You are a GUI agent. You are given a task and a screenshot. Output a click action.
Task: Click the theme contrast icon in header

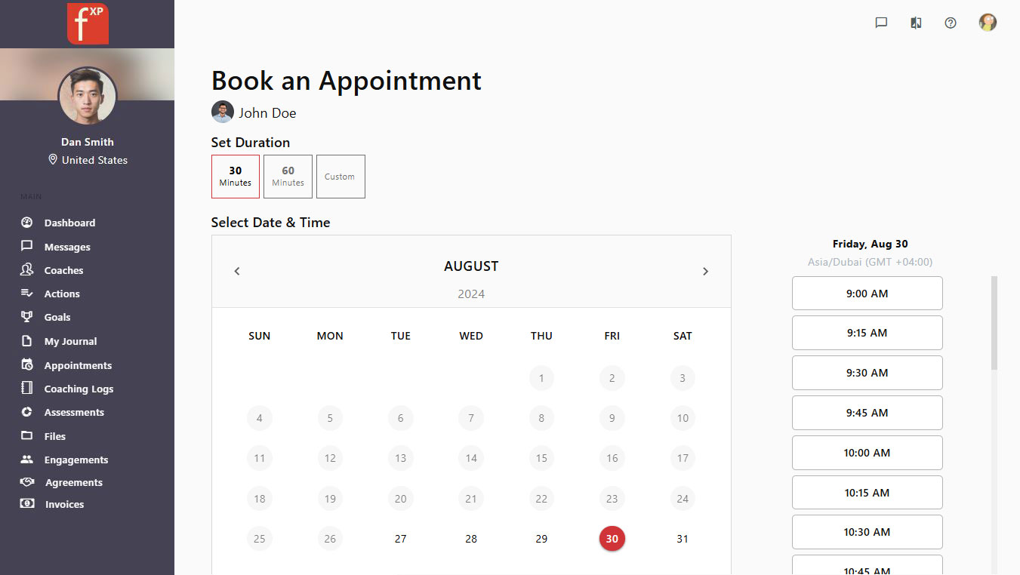click(x=916, y=23)
